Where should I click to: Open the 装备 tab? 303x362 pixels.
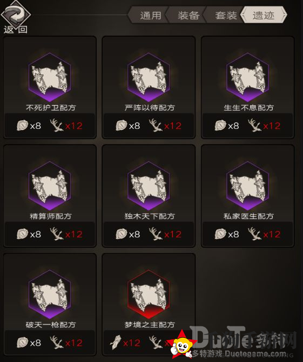point(188,16)
